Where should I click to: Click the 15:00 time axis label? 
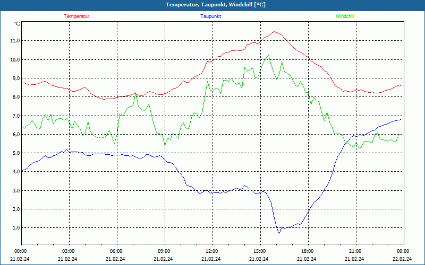pos(260,251)
